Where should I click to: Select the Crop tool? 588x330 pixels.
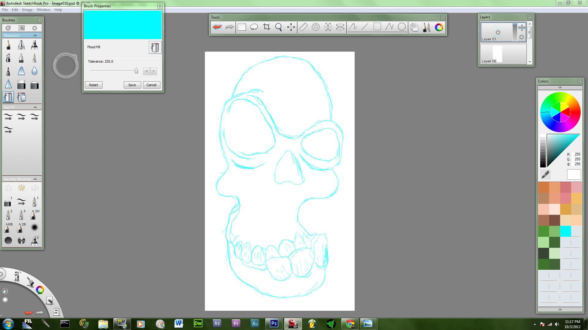point(266,27)
